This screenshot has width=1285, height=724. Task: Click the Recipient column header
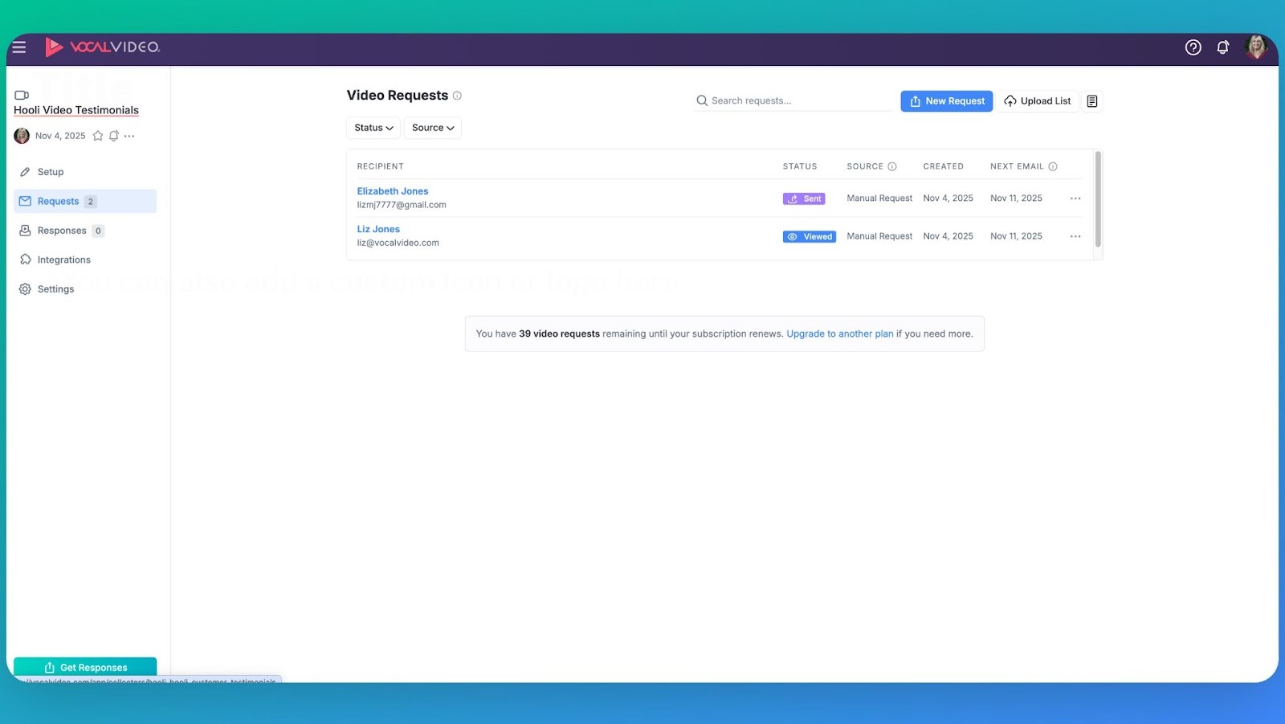(381, 166)
